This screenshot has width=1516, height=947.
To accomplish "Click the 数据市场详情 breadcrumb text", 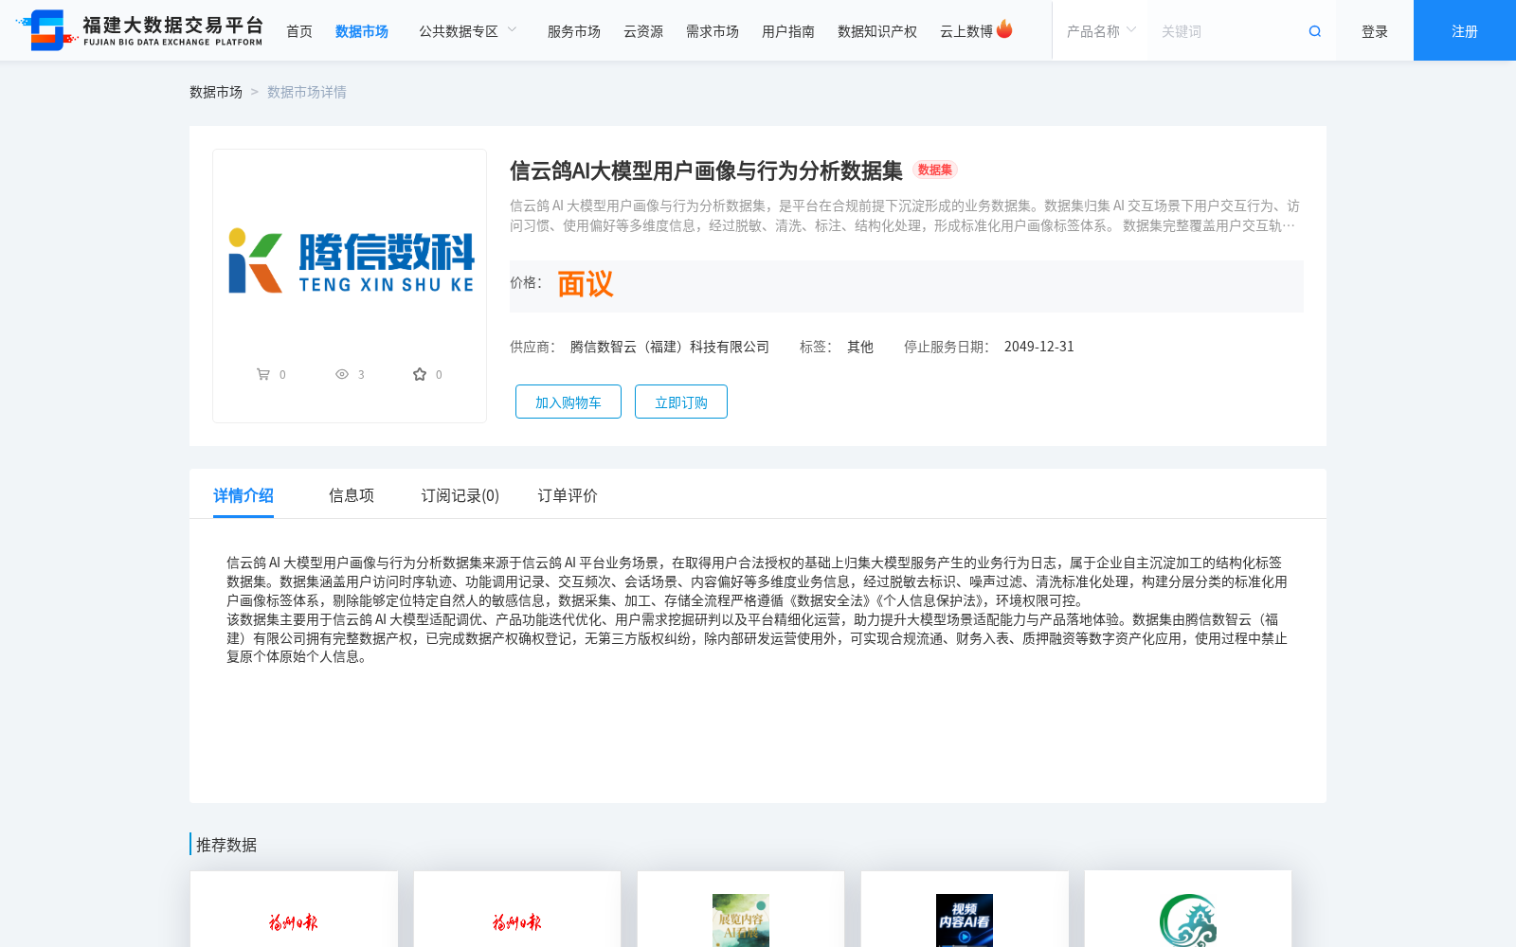I will [x=307, y=92].
